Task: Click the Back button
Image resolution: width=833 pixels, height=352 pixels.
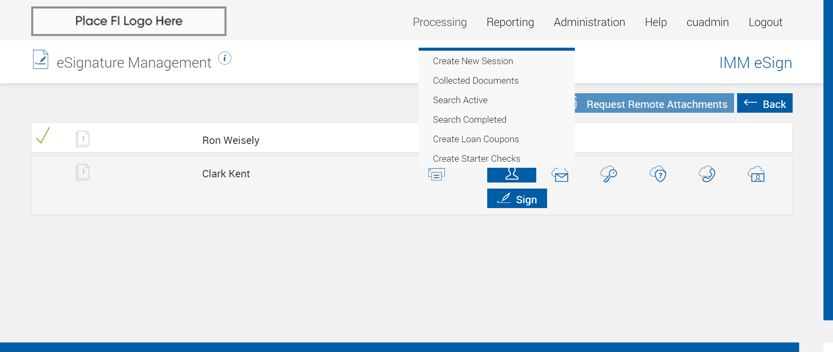Action: (764, 104)
